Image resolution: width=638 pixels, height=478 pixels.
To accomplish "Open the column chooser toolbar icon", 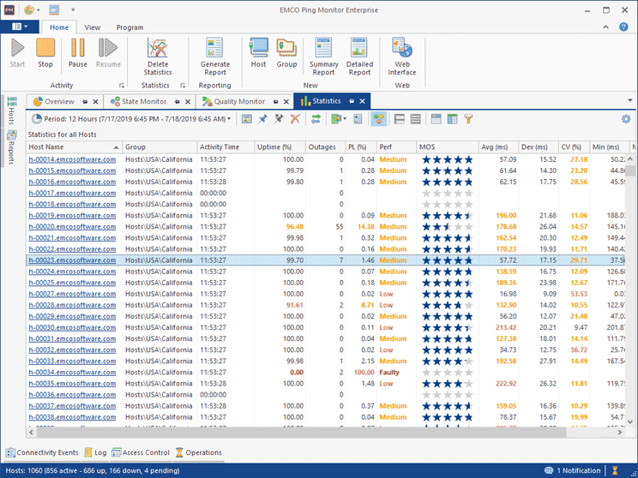I will click(452, 119).
